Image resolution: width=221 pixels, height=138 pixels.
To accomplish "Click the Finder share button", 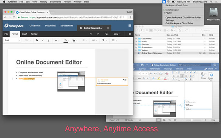I will pyautogui.click(x=180, y=30).
